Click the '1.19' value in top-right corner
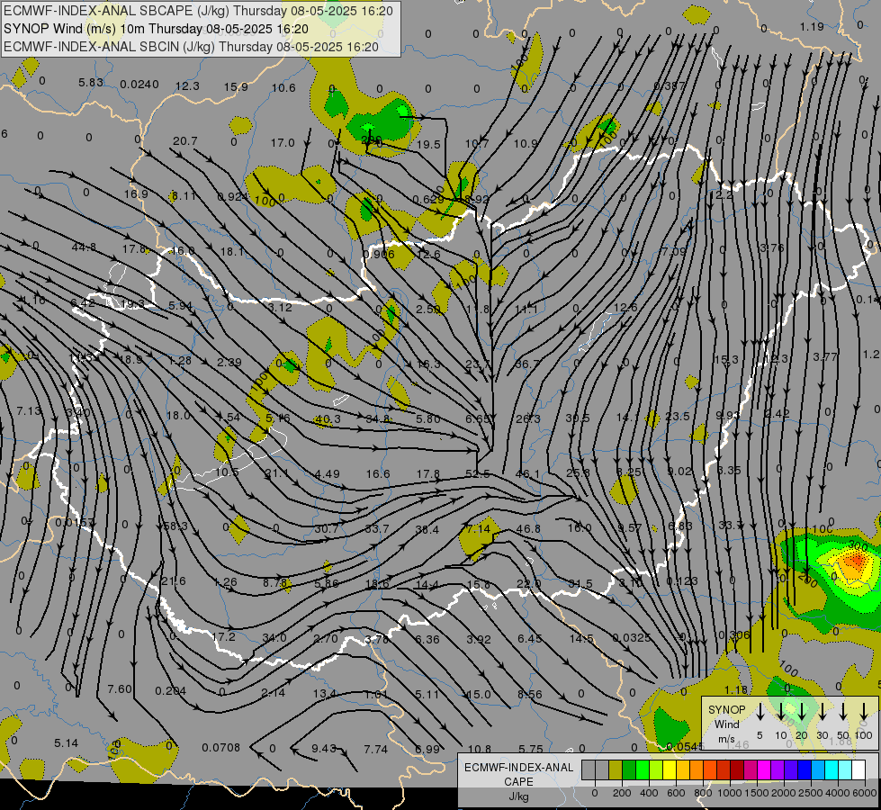 tap(812, 26)
